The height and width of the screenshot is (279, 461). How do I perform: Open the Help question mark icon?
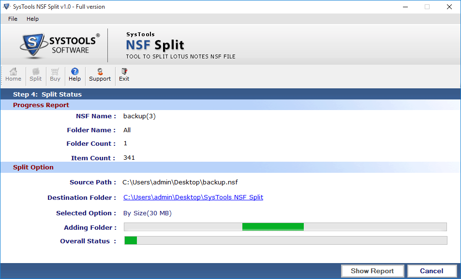74,75
